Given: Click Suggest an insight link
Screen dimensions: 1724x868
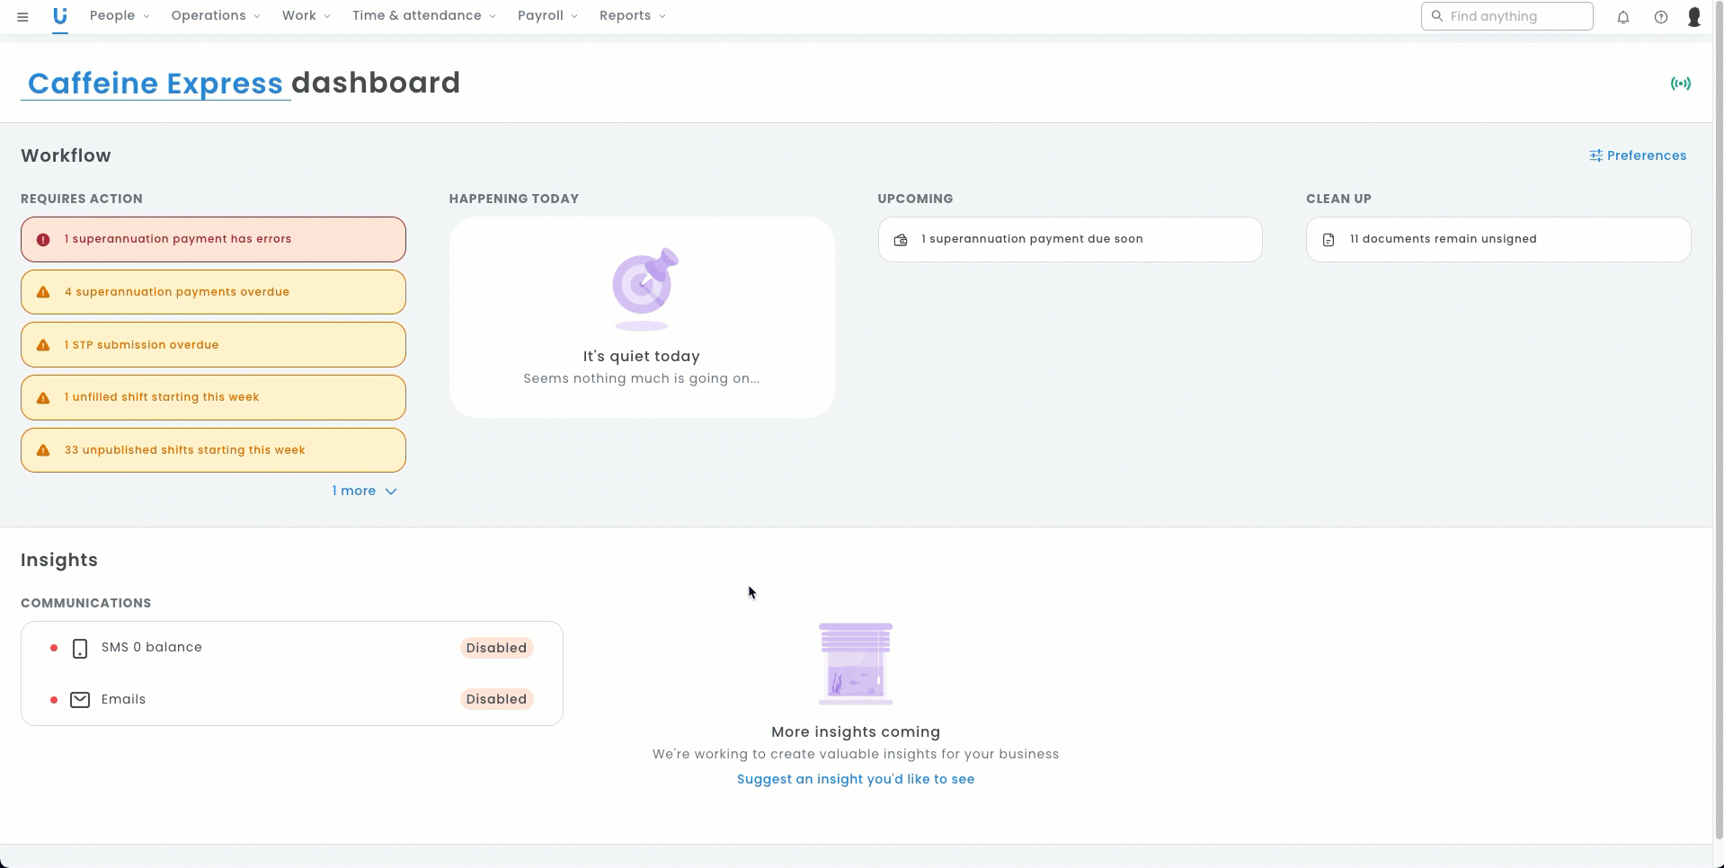Looking at the screenshot, I should [x=855, y=779].
